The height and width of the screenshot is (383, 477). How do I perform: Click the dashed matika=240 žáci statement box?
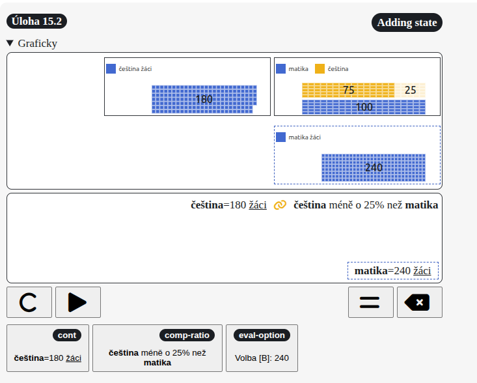click(392, 271)
